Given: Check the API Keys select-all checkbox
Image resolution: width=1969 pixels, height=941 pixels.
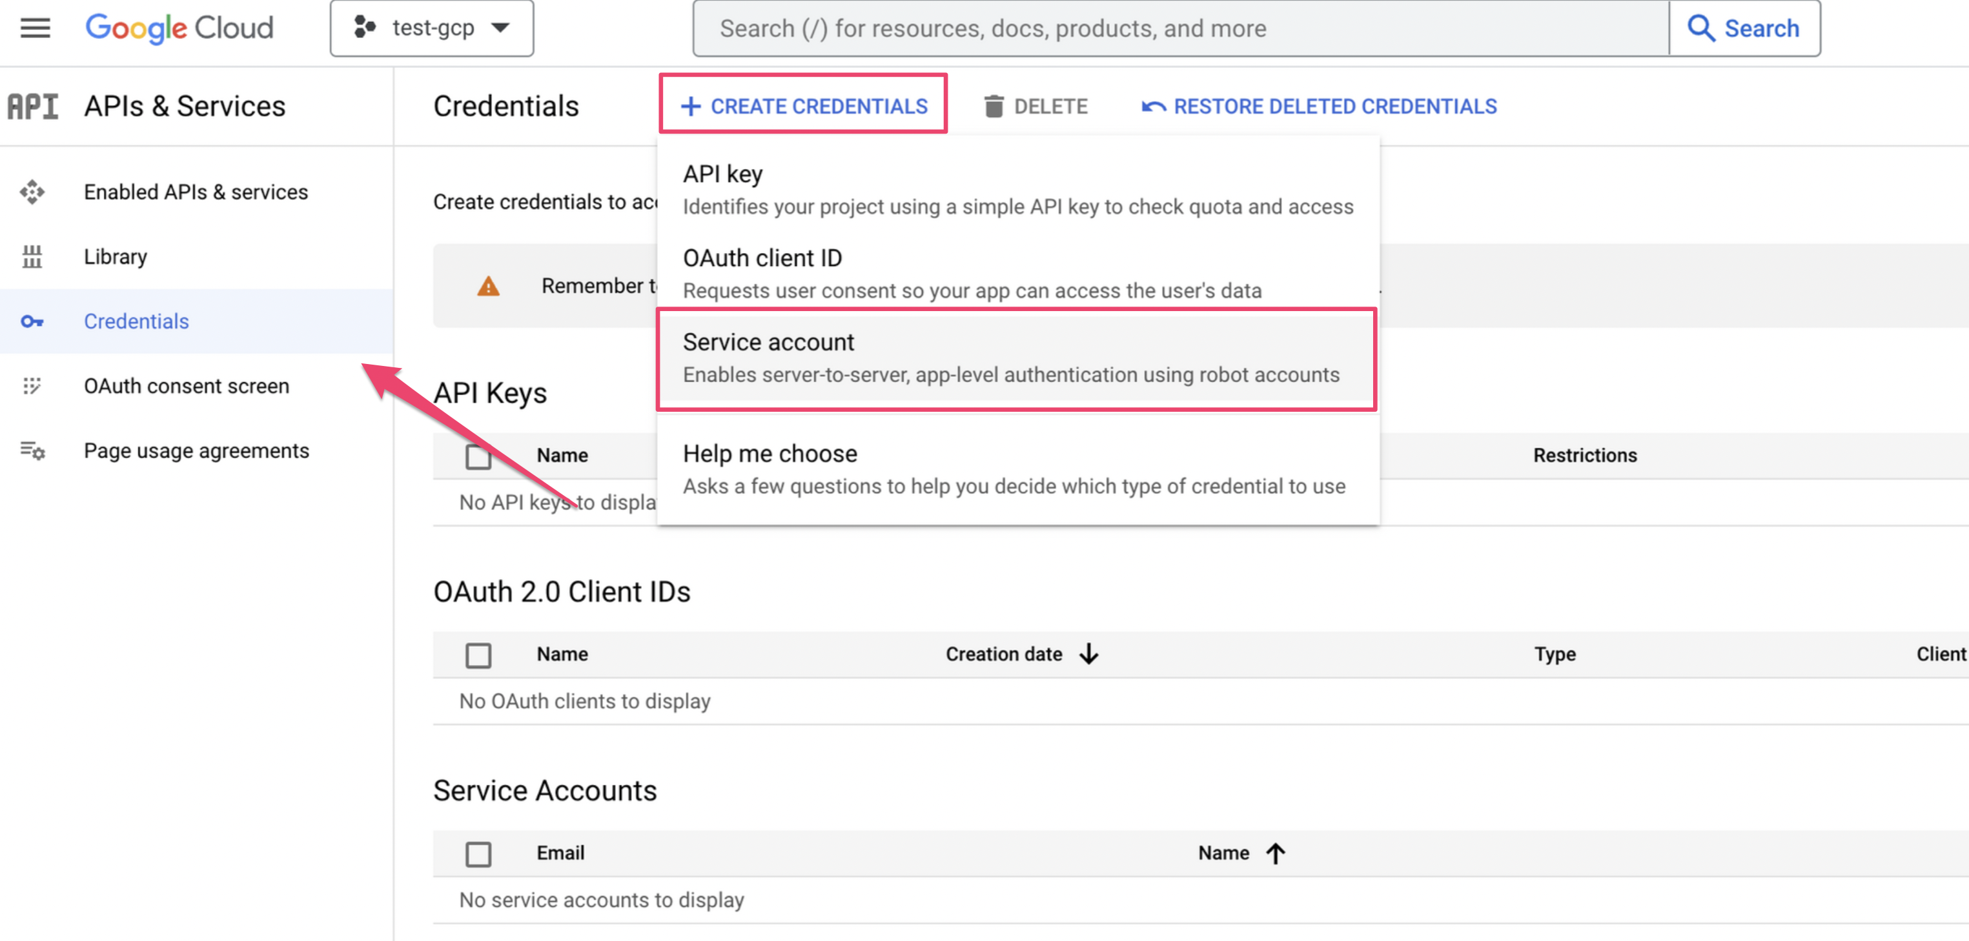Looking at the screenshot, I should click(x=478, y=456).
